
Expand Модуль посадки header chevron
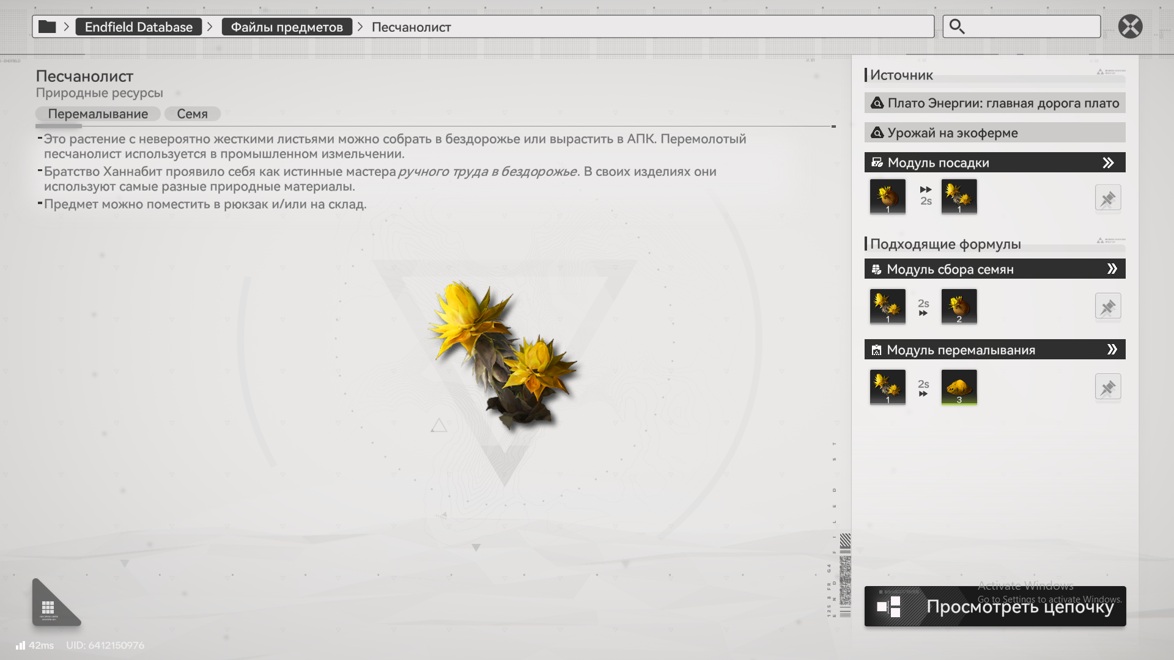1108,163
